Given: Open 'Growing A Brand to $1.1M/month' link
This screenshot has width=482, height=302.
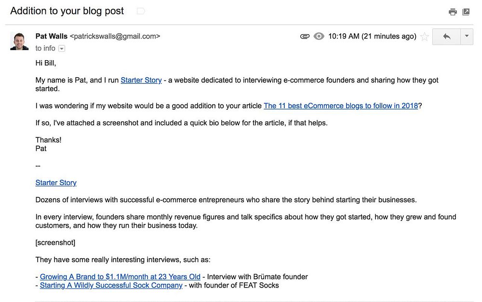Looking at the screenshot, I should pos(120,276).
